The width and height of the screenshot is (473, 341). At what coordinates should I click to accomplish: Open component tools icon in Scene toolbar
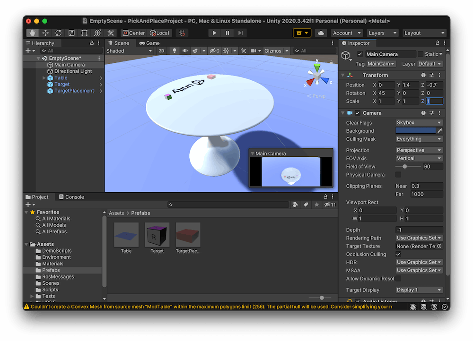[244, 51]
